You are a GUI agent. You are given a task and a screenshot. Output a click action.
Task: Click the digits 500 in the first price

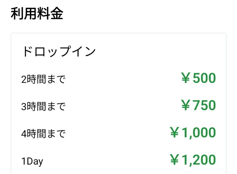pos(204,79)
